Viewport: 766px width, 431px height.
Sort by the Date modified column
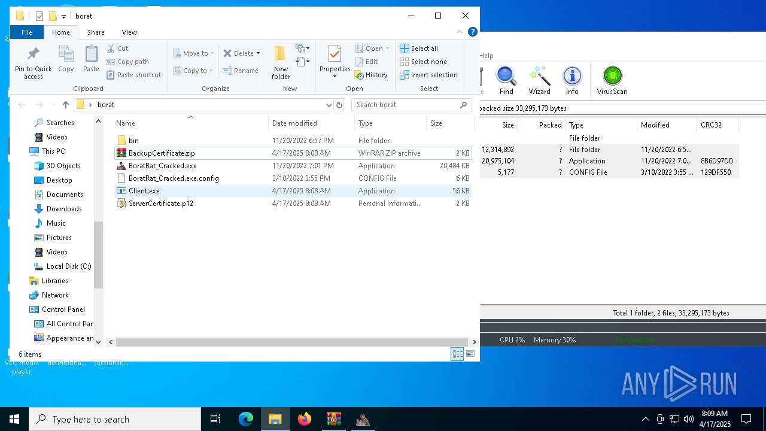click(x=311, y=123)
